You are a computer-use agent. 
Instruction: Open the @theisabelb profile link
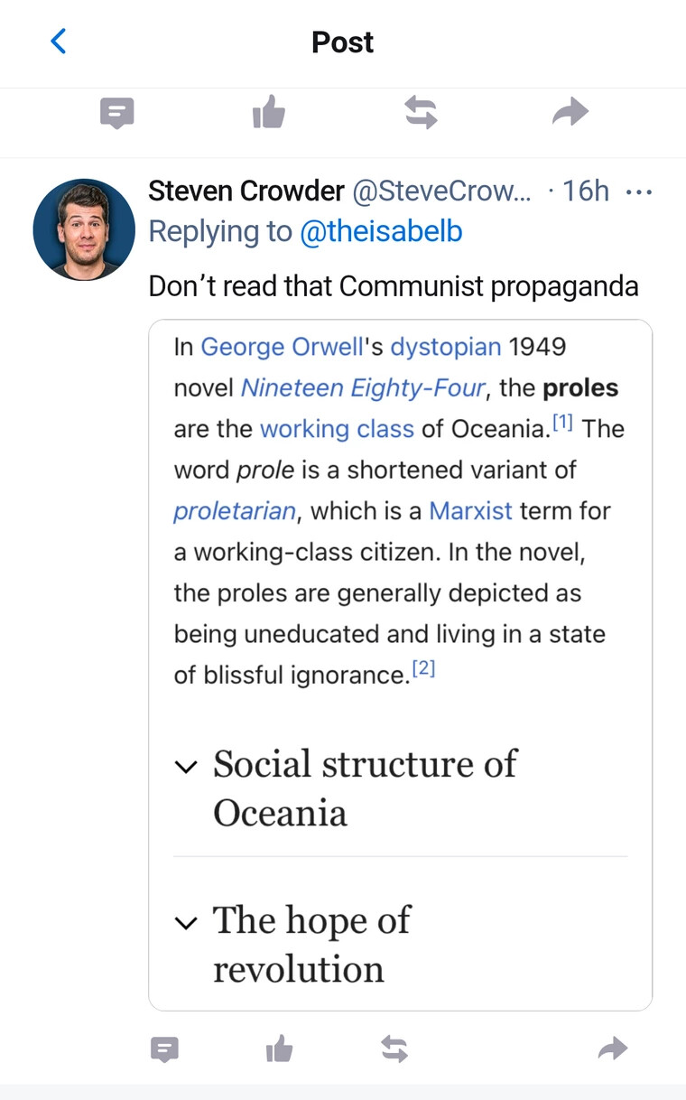pos(381,232)
